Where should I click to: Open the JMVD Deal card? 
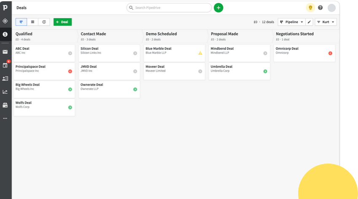coord(109,71)
